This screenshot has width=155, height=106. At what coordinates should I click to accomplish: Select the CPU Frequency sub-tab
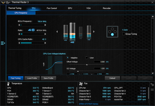21,13
